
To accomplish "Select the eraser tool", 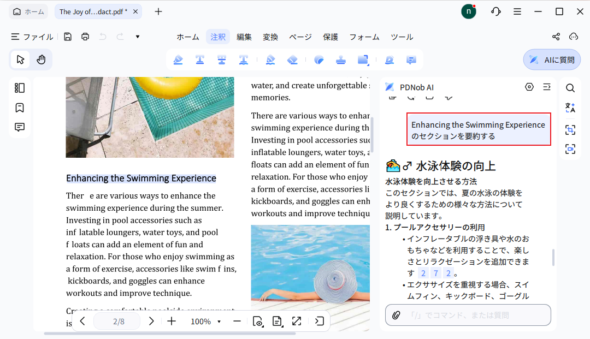I will coord(292,60).
